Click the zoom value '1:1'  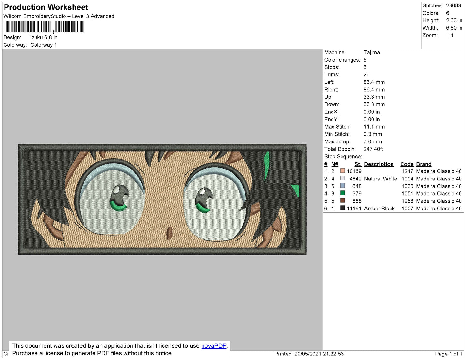tap(450, 35)
